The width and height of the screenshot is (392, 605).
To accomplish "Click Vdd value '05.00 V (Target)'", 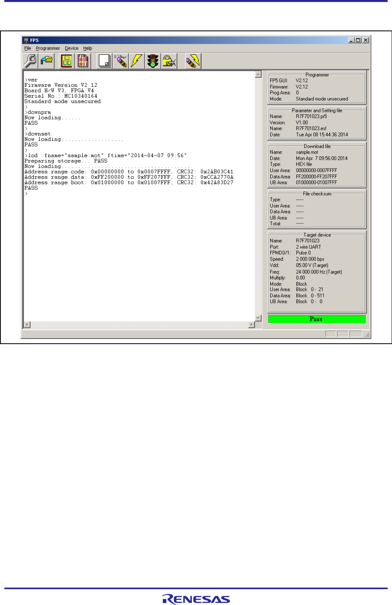I will (312, 265).
